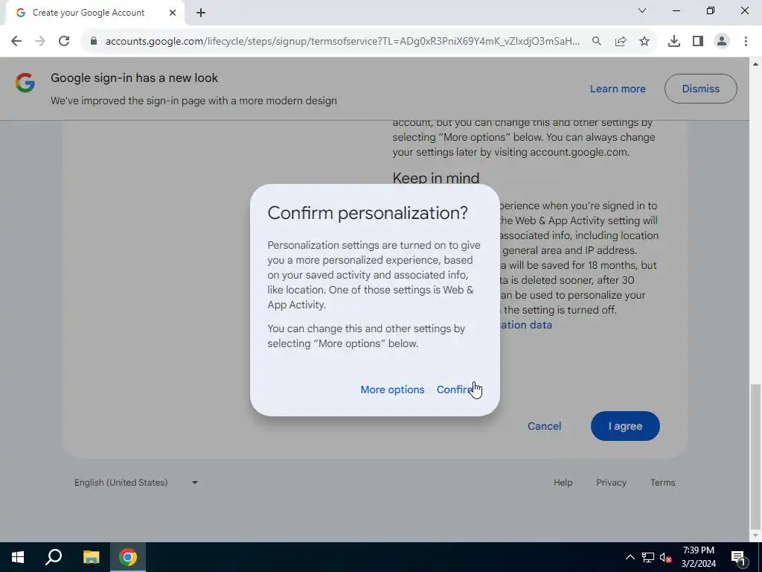This screenshot has height=572, width=762.
Task: Click the network tray icon
Action: [x=648, y=557]
